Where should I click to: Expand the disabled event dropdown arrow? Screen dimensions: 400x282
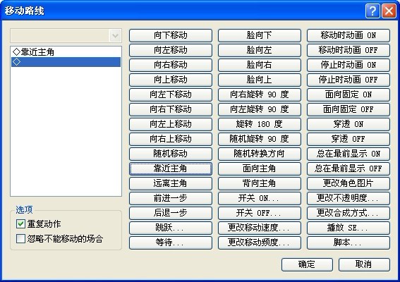point(115,35)
